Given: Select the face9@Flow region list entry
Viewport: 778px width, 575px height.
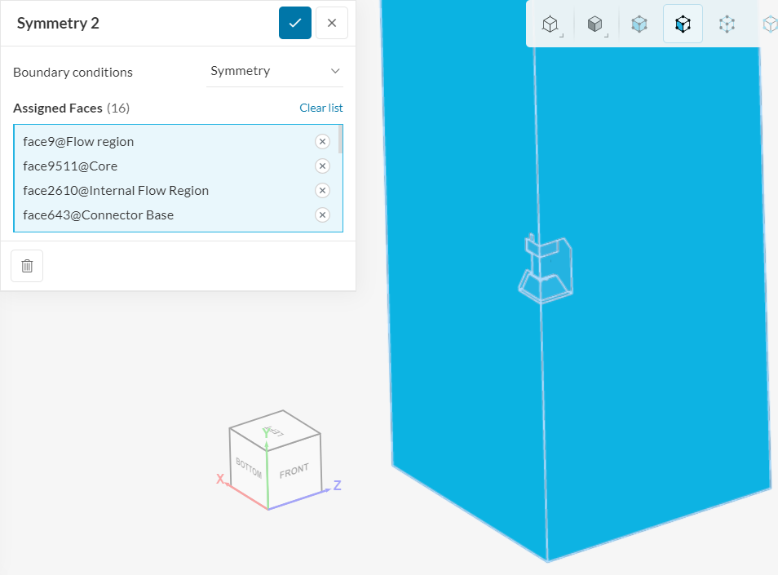Looking at the screenshot, I should (78, 142).
